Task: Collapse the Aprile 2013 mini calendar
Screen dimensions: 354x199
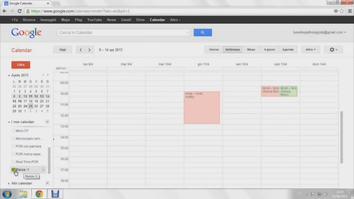Action: [x=9, y=75]
